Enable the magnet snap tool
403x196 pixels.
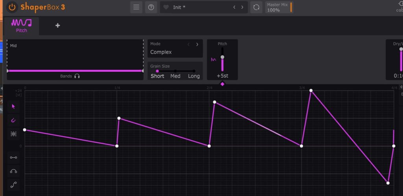tap(14, 120)
